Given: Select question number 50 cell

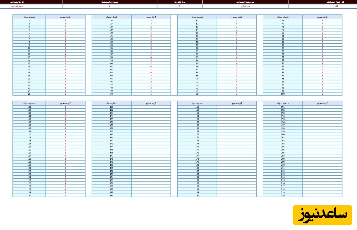Looking at the screenshot, I should (112, 94).
